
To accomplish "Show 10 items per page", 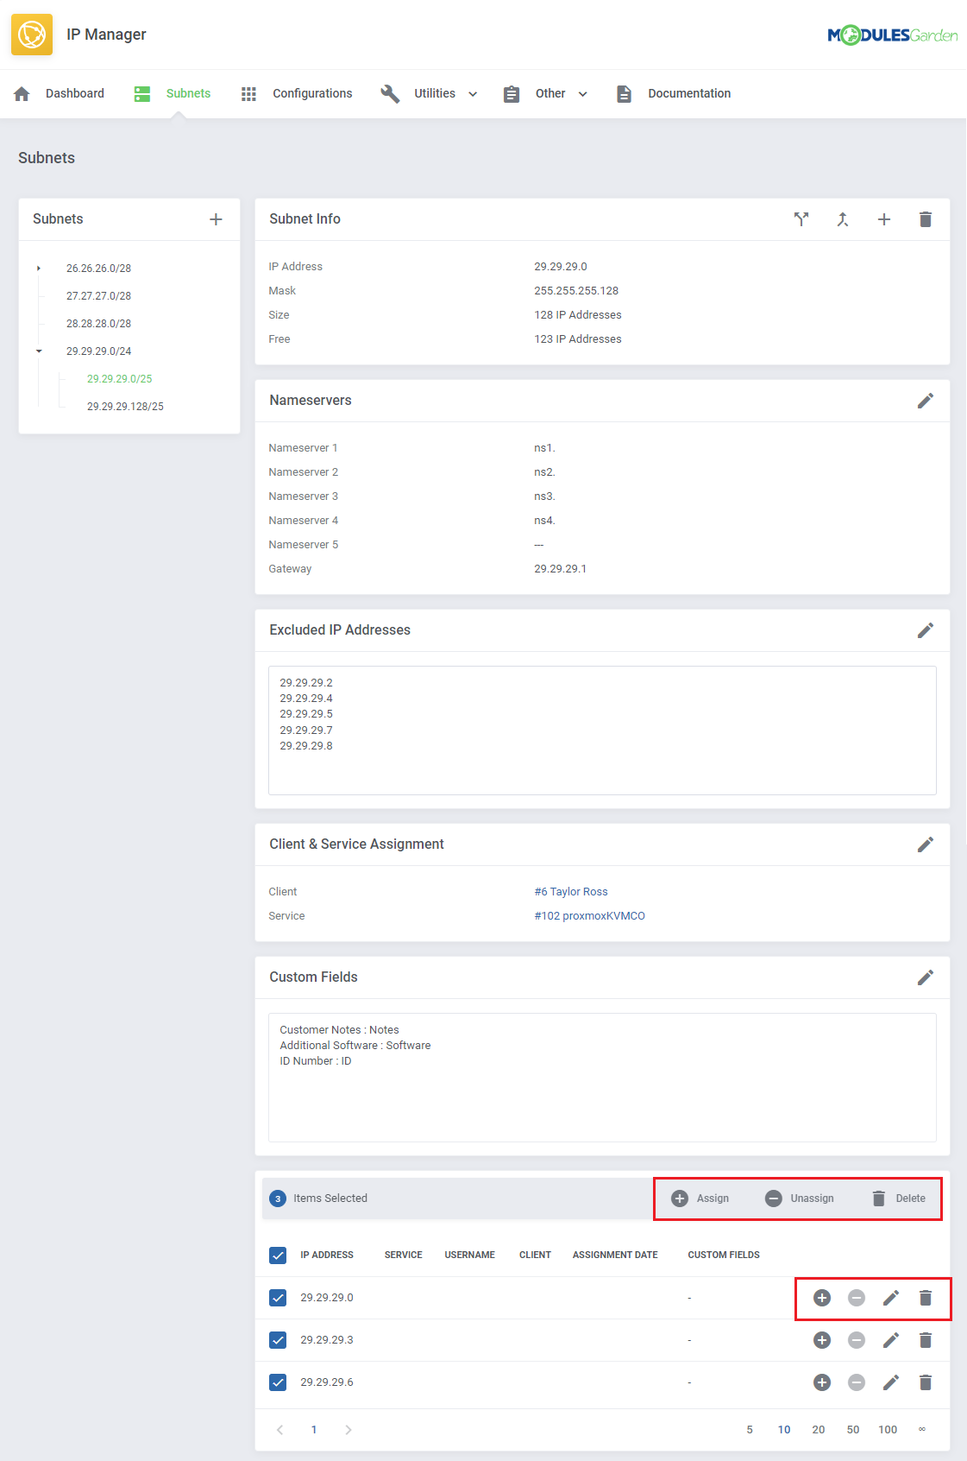I will pos(784,1430).
